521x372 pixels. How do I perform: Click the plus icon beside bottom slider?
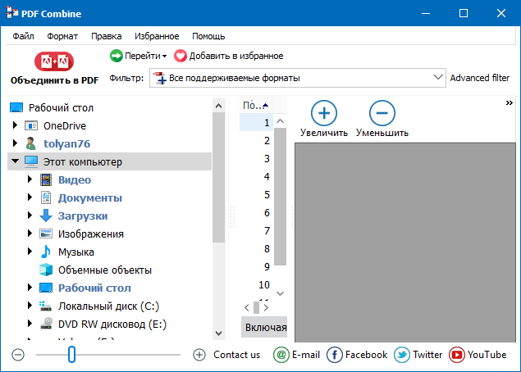coord(199,355)
